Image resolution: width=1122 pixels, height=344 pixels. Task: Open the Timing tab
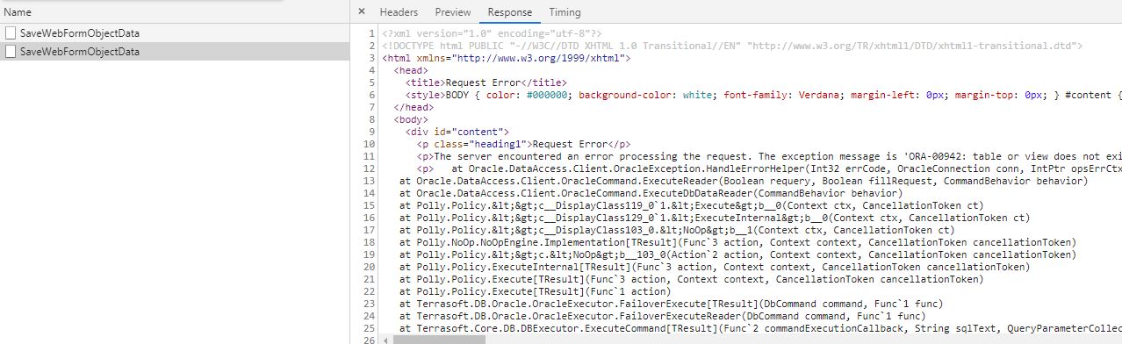point(565,12)
